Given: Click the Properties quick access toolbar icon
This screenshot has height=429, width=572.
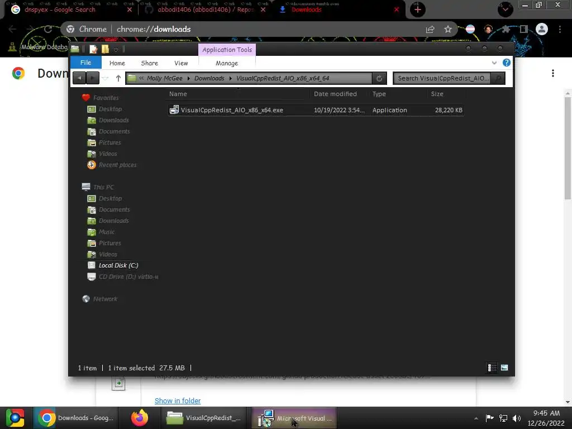Looking at the screenshot, I should point(93,49).
